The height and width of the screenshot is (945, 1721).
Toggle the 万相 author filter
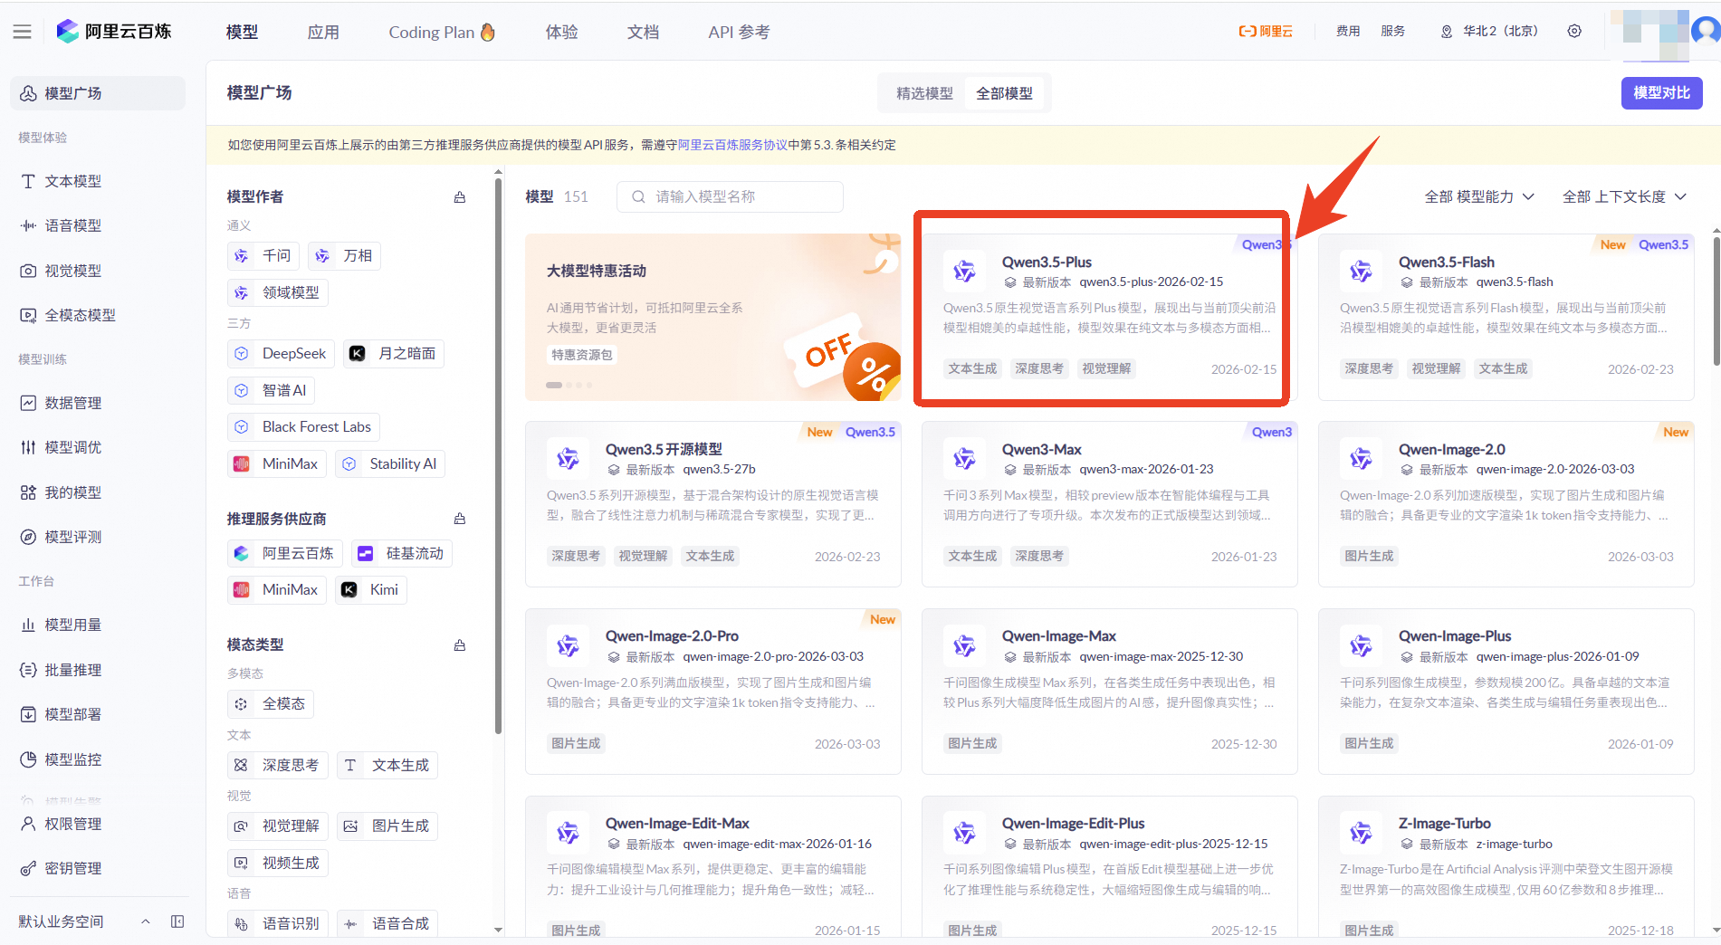click(x=344, y=256)
